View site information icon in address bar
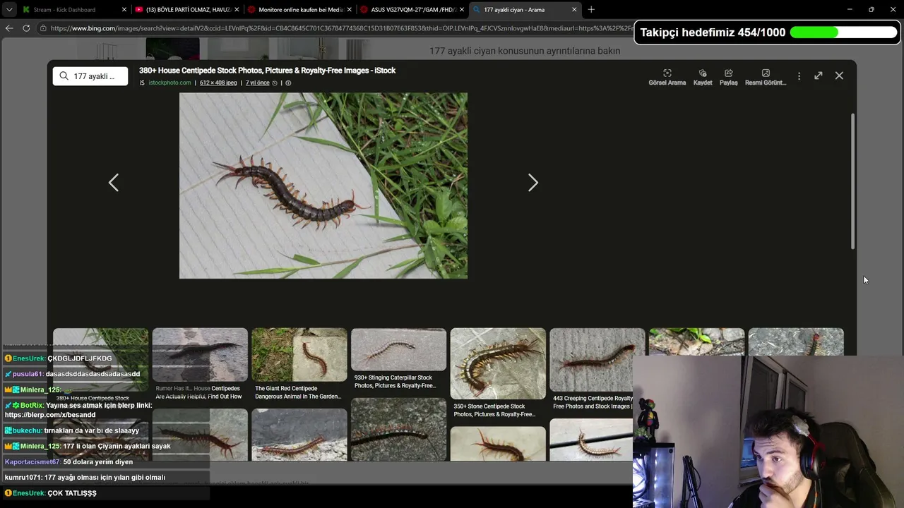 (x=44, y=28)
